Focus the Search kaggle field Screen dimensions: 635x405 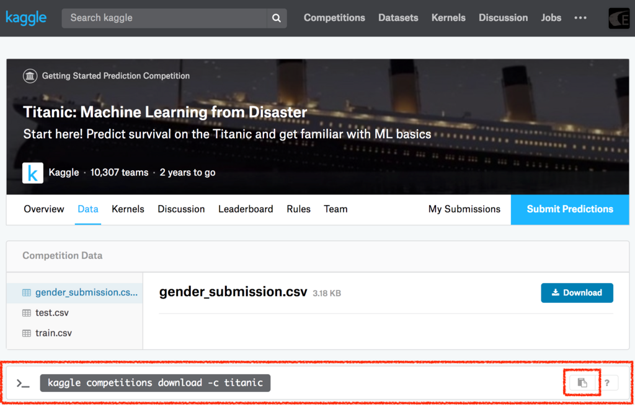pyautogui.click(x=164, y=18)
